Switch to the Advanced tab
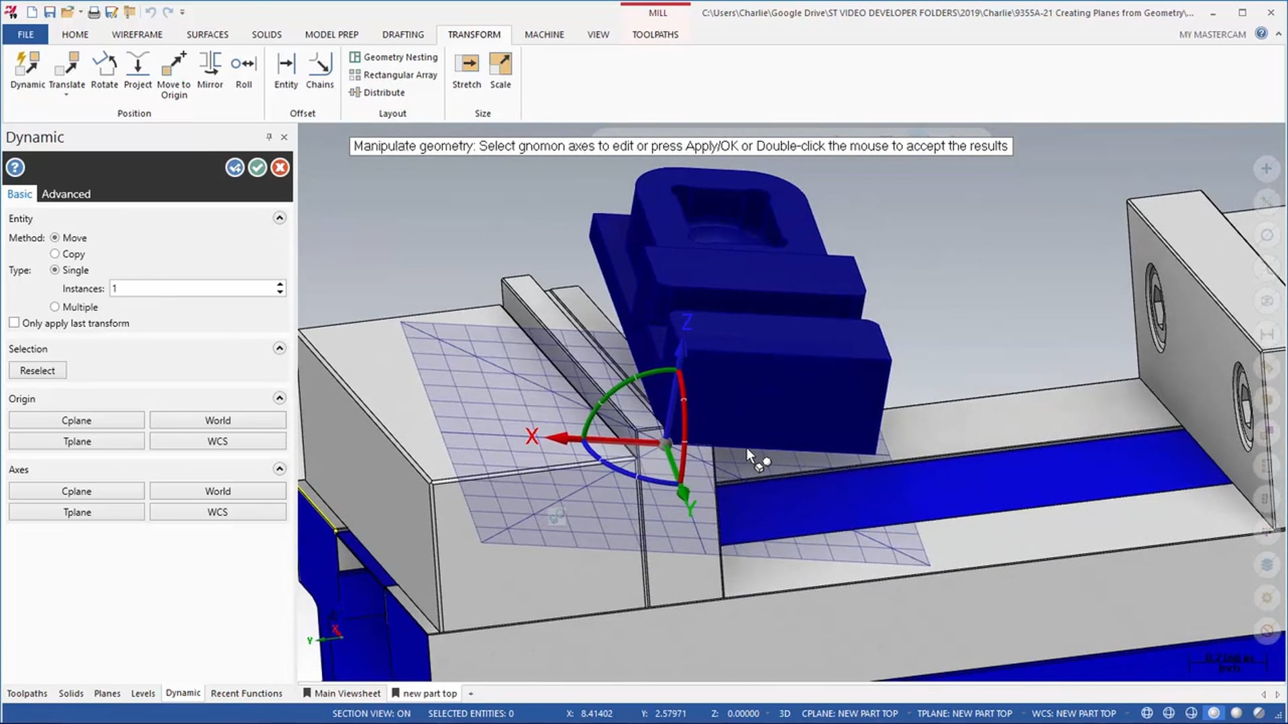The width and height of the screenshot is (1288, 724). pyautogui.click(x=64, y=194)
